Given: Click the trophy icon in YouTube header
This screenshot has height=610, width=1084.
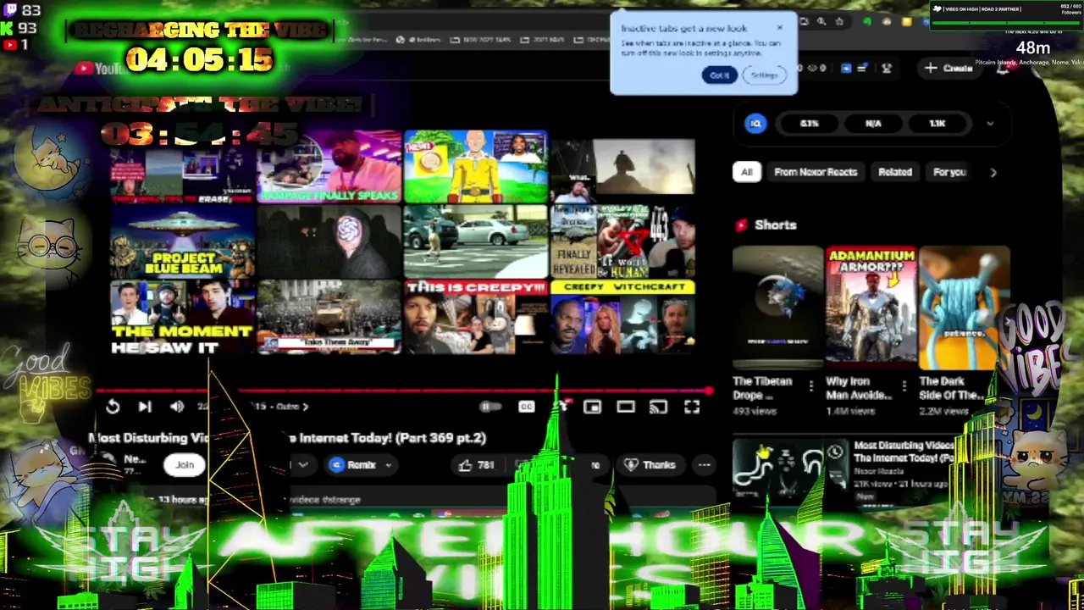Looking at the screenshot, I should tap(887, 68).
